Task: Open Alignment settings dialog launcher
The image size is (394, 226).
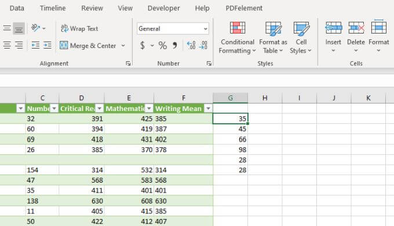Action: (128, 64)
